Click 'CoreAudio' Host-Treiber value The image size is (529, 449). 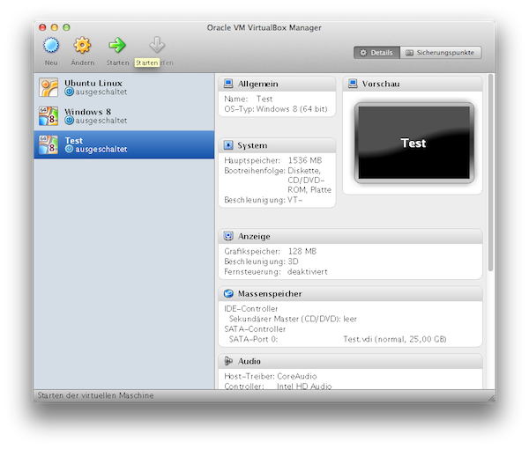pos(297,376)
